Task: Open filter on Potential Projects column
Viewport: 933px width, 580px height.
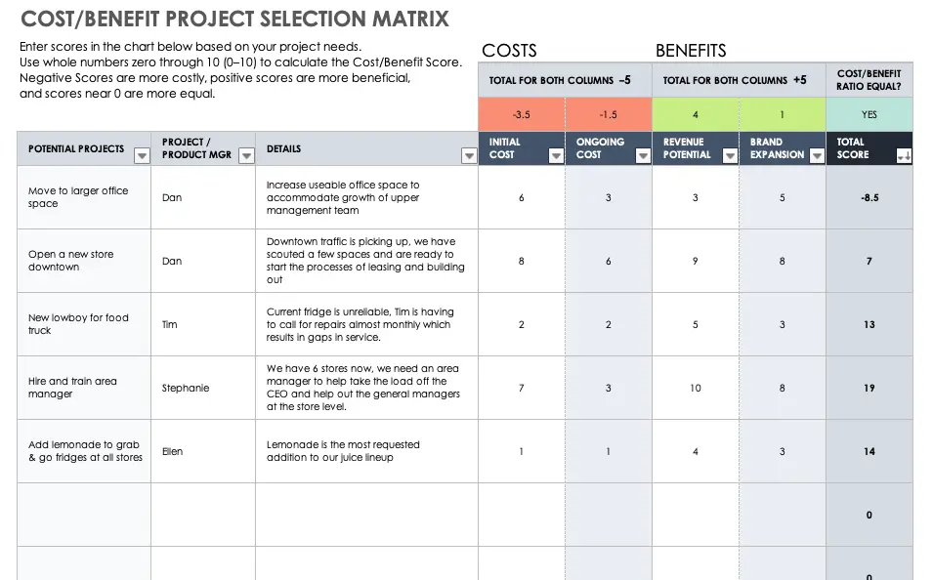Action: pyautogui.click(x=141, y=155)
